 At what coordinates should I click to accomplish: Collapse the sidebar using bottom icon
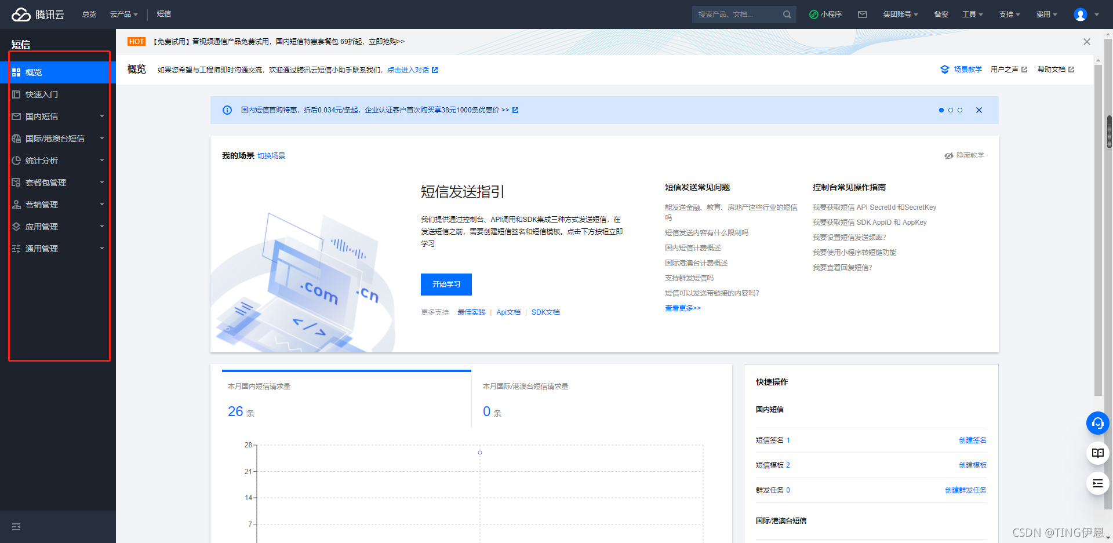coord(16,527)
